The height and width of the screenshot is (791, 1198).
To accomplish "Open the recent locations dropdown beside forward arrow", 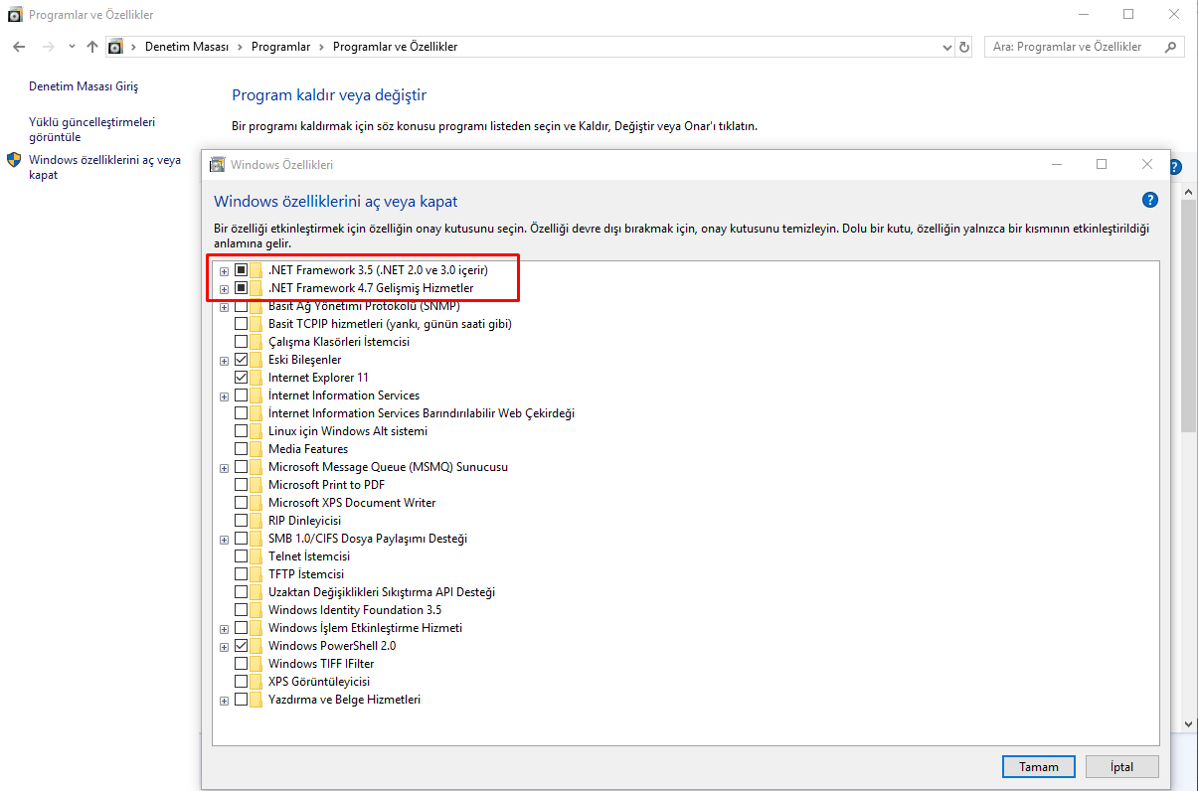I will pyautogui.click(x=72, y=47).
